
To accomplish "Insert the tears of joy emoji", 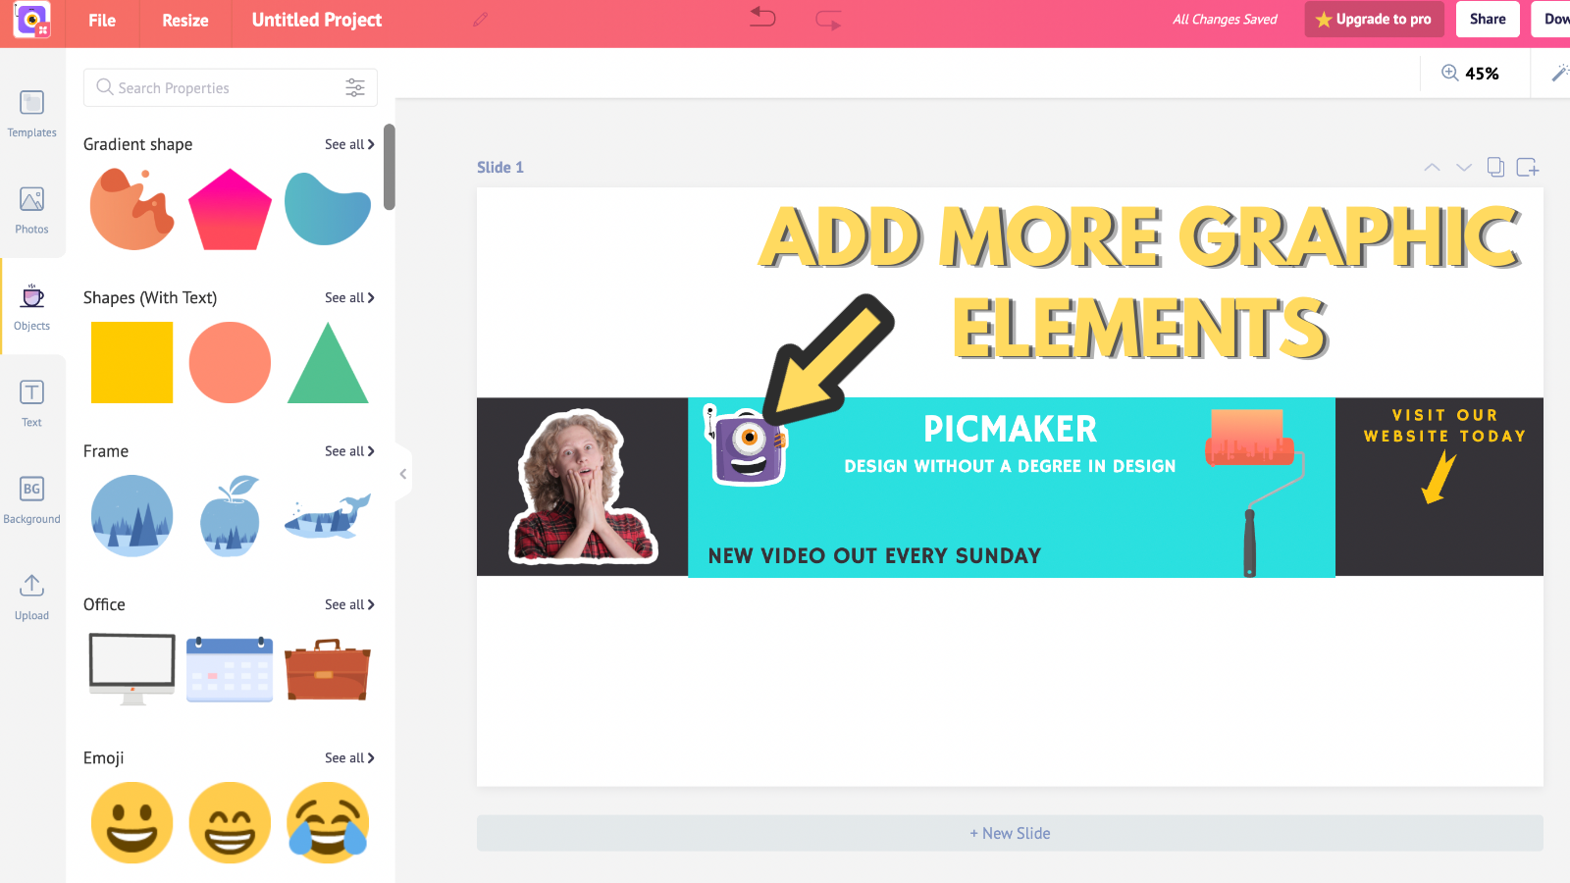I will coord(328,822).
